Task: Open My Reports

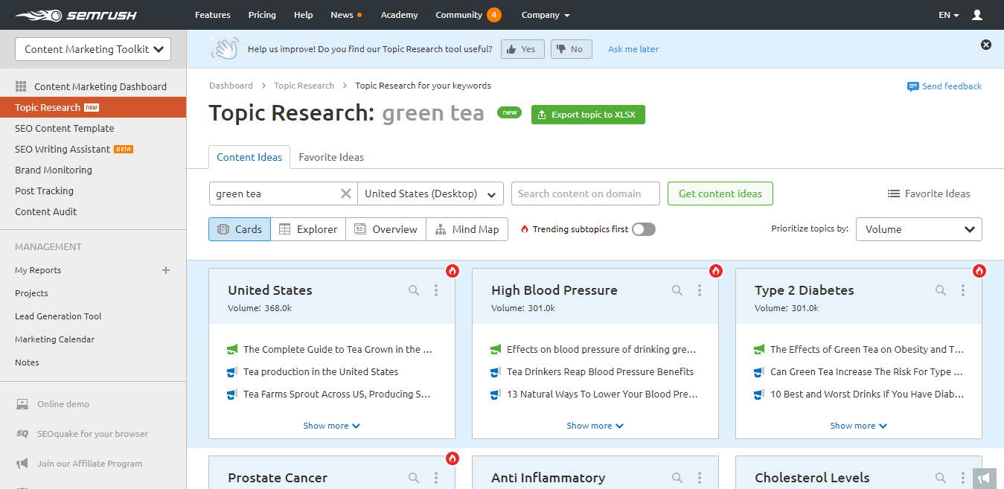Action: [x=38, y=270]
